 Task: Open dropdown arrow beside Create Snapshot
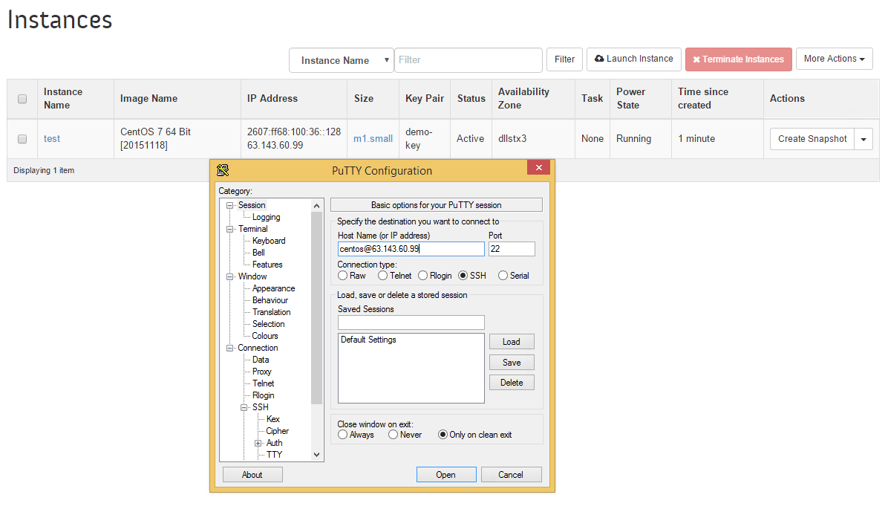click(x=863, y=139)
